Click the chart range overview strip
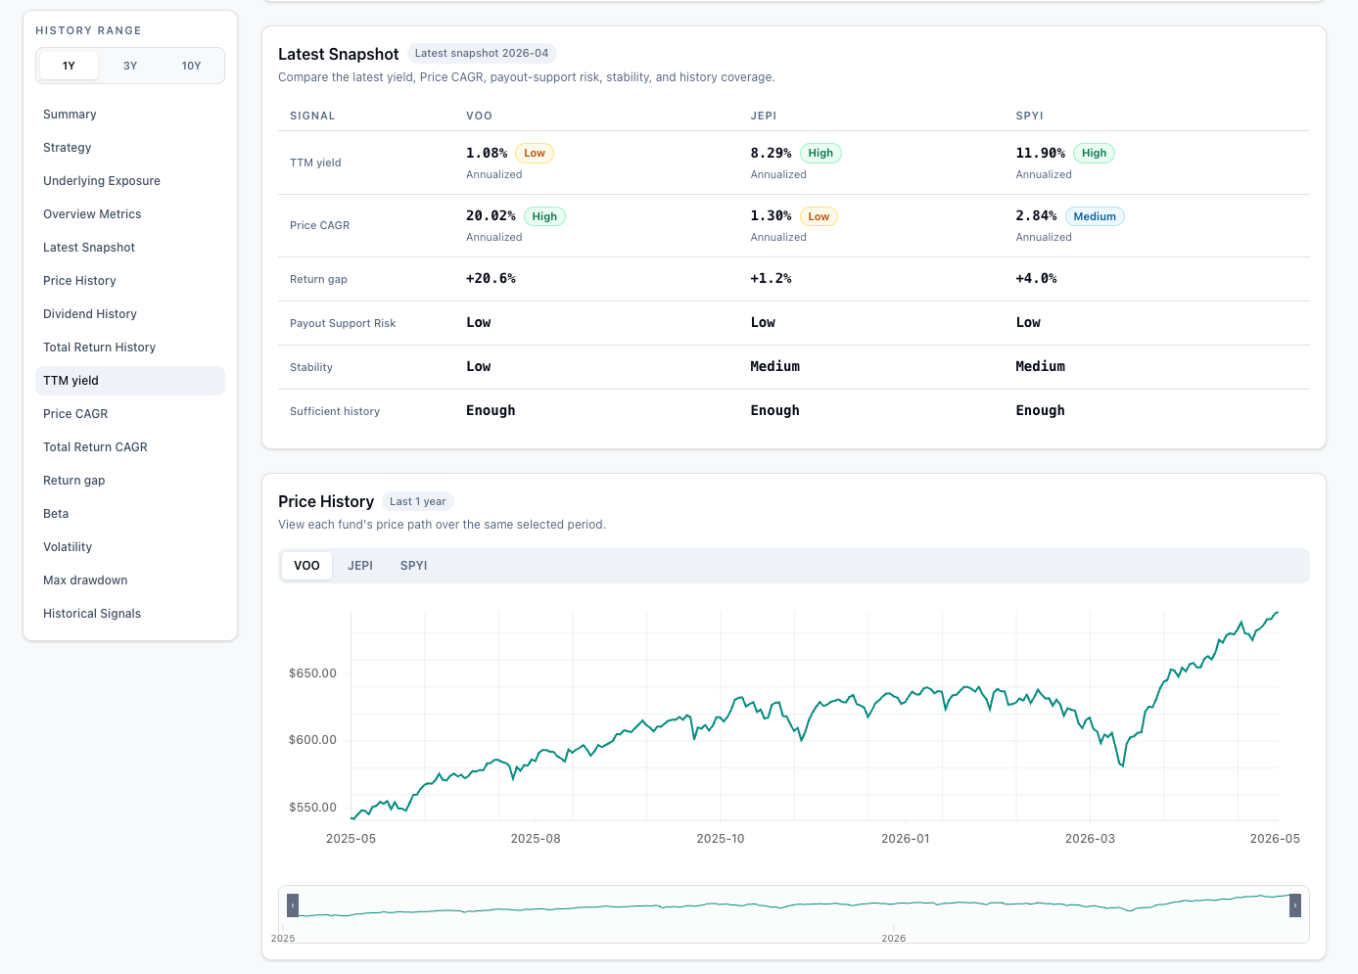Screen dimensions: 1358x974 point(794,914)
